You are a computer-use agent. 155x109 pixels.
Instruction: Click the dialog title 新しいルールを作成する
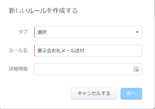click(x=43, y=11)
